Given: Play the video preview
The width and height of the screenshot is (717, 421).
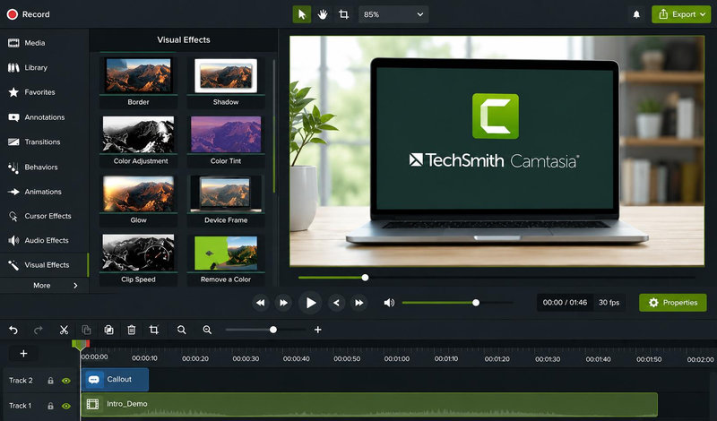Looking at the screenshot, I should click(x=310, y=303).
